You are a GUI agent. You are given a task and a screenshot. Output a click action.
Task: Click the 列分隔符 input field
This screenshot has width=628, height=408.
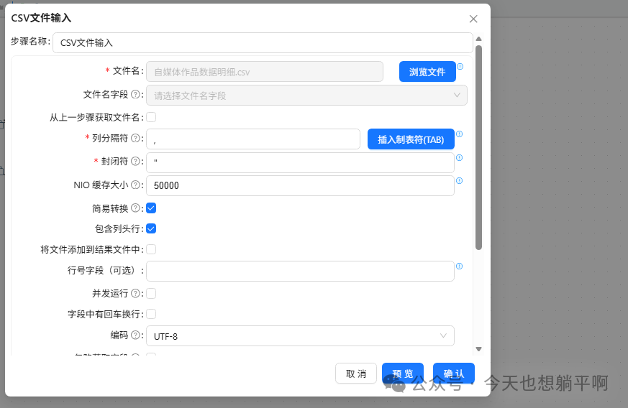[253, 139]
